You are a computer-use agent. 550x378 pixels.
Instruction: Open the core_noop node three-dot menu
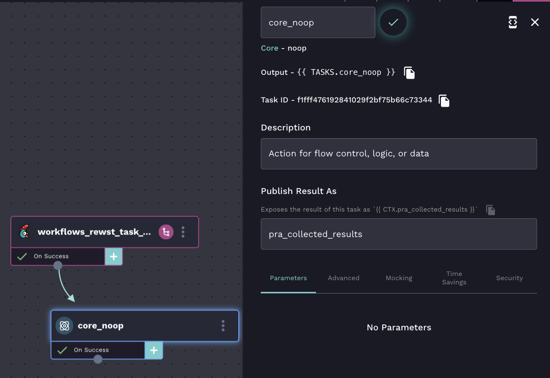pyautogui.click(x=223, y=326)
